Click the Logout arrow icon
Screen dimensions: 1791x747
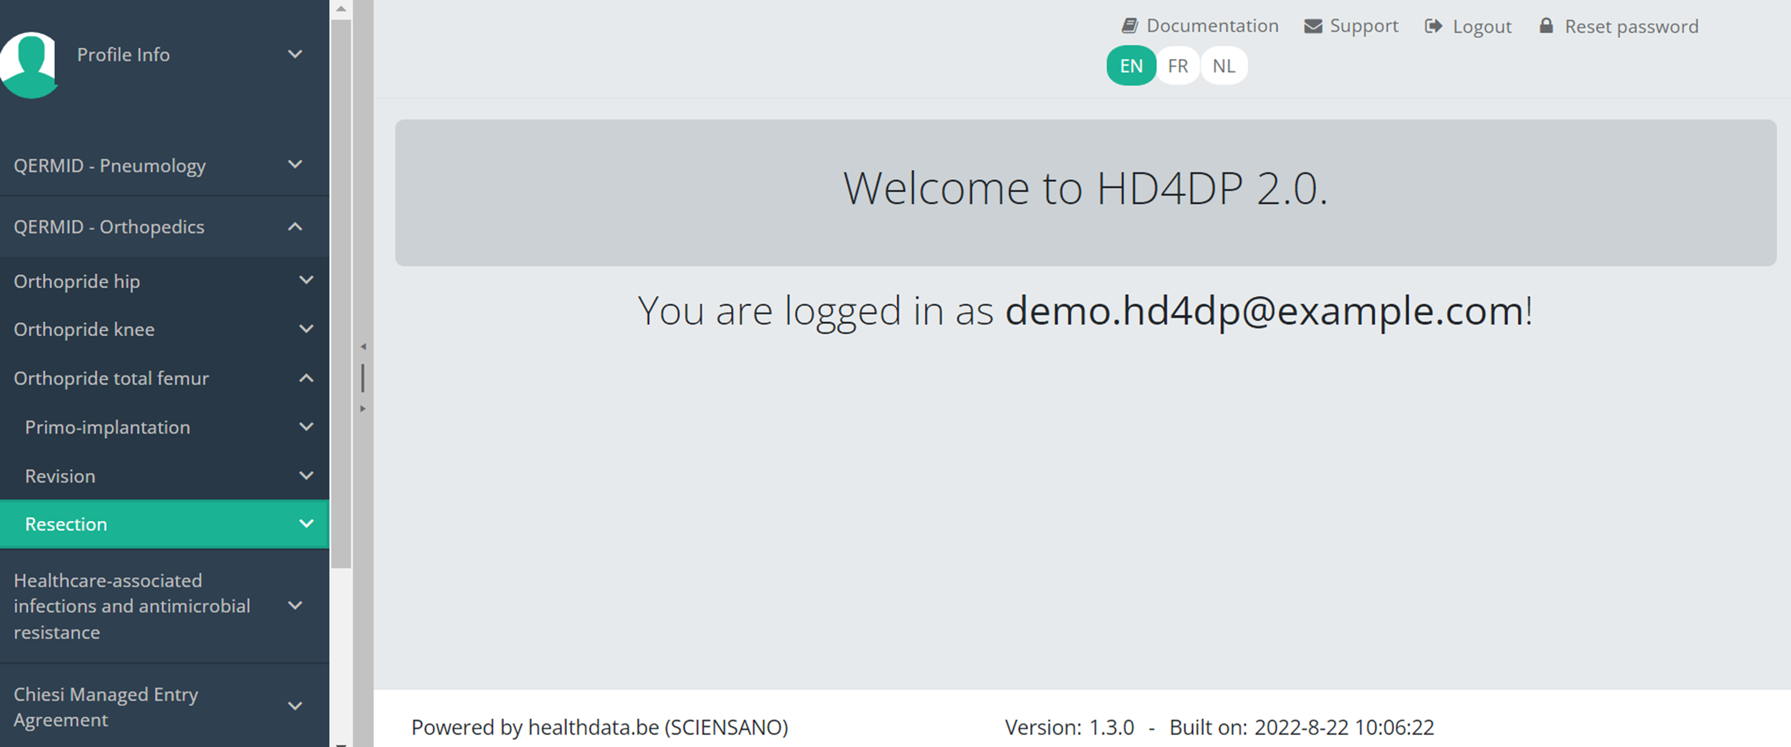(x=1433, y=26)
